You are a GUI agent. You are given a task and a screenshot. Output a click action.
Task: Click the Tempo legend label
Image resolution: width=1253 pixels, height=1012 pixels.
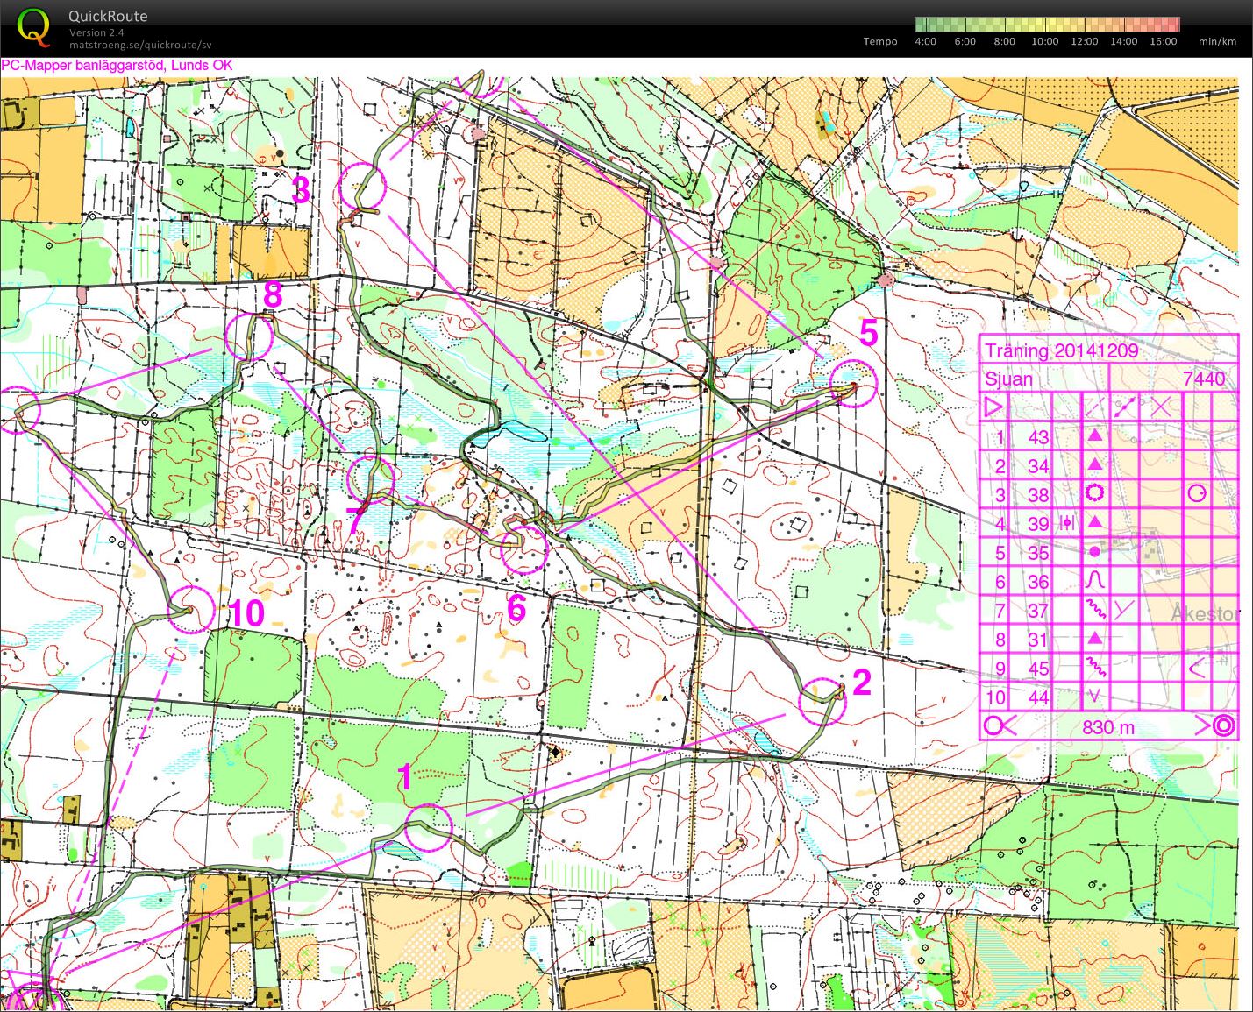880,41
